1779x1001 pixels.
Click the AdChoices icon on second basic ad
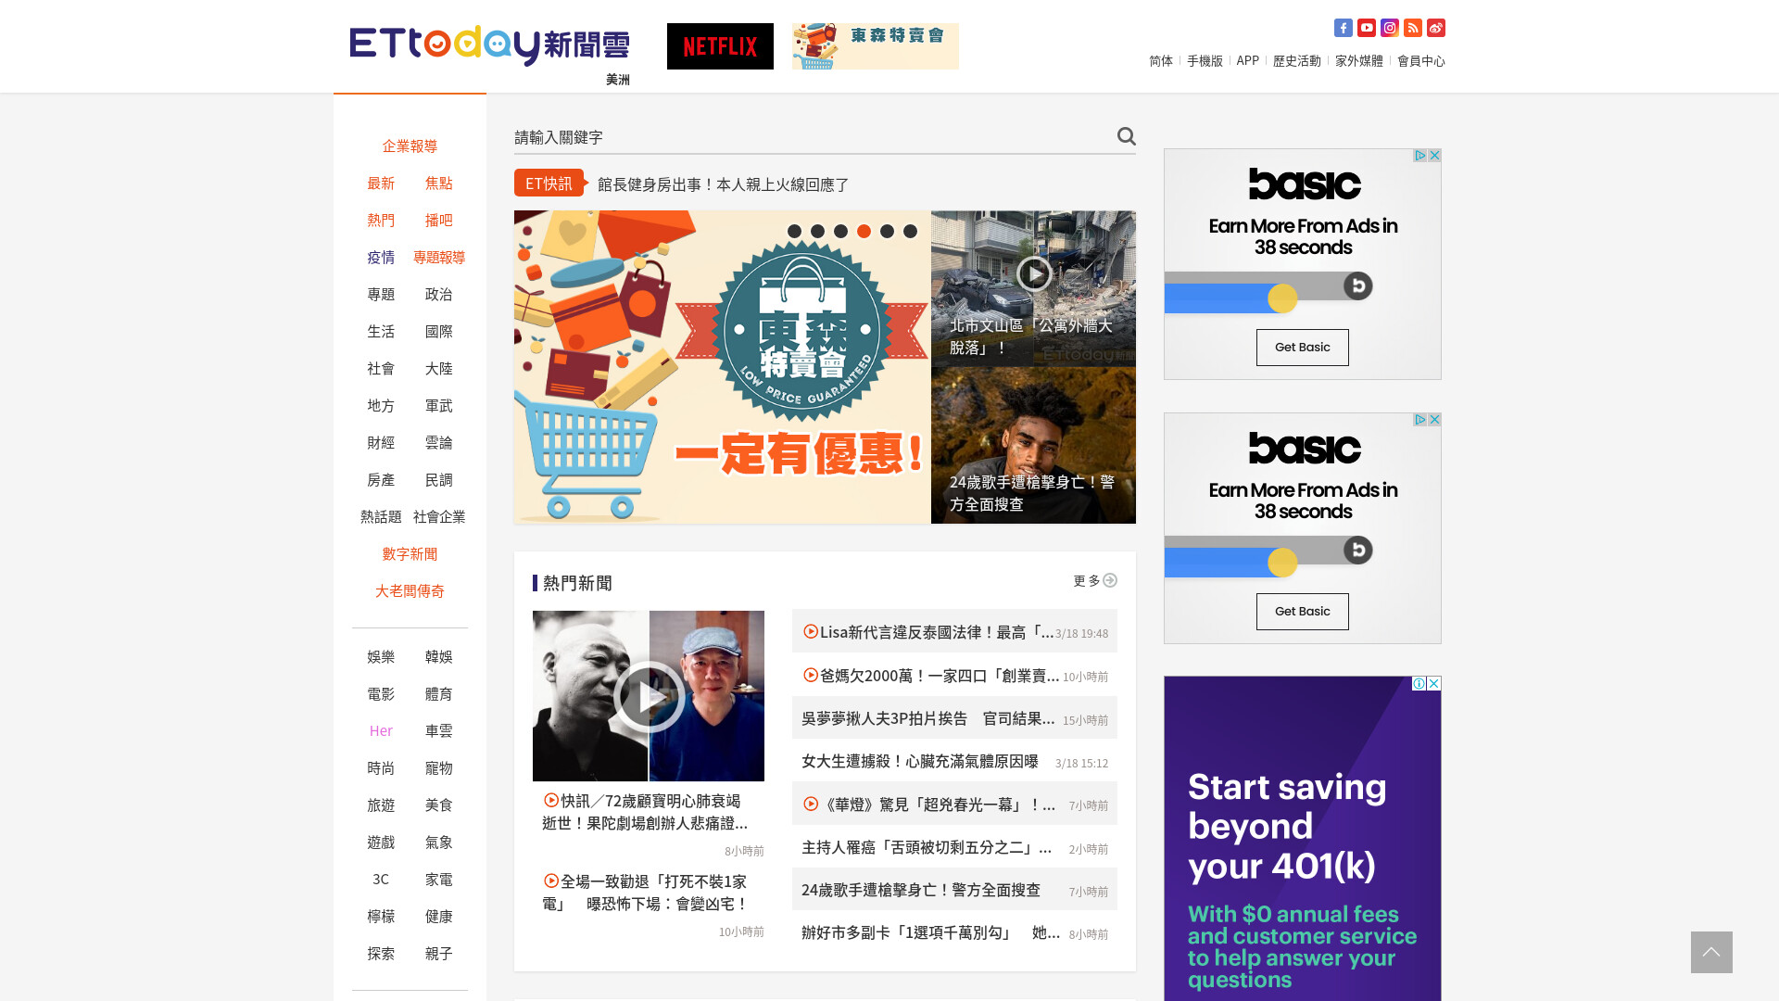(x=1419, y=420)
